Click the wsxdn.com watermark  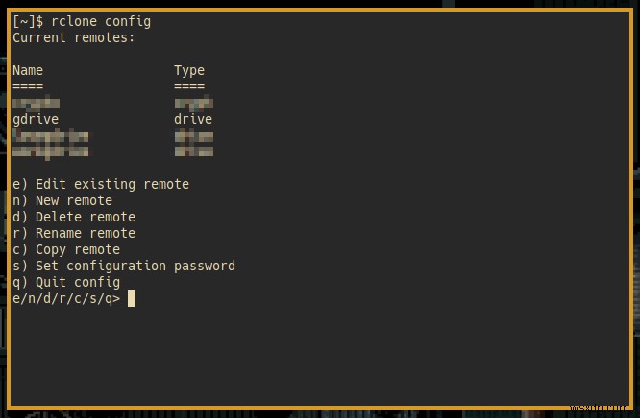point(604,406)
